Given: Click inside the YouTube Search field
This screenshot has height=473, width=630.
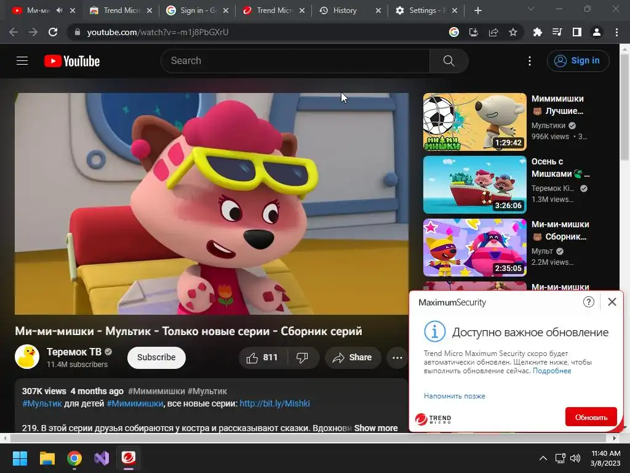Looking at the screenshot, I should [295, 61].
